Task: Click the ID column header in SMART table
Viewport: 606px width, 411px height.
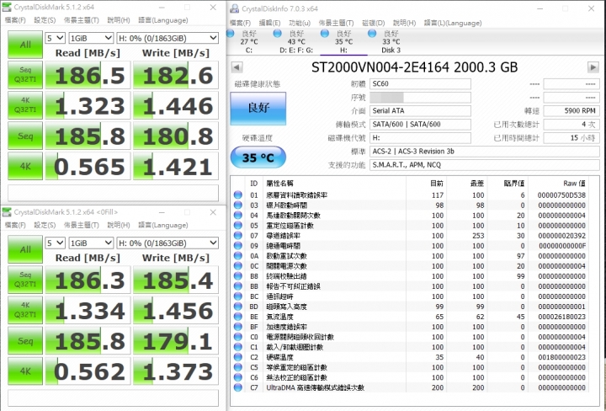Action: (254, 184)
